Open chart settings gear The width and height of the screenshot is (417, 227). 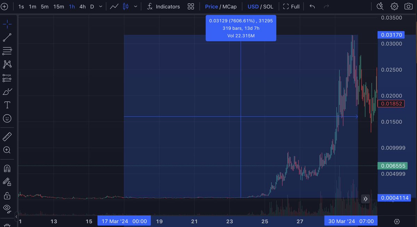(394, 6)
